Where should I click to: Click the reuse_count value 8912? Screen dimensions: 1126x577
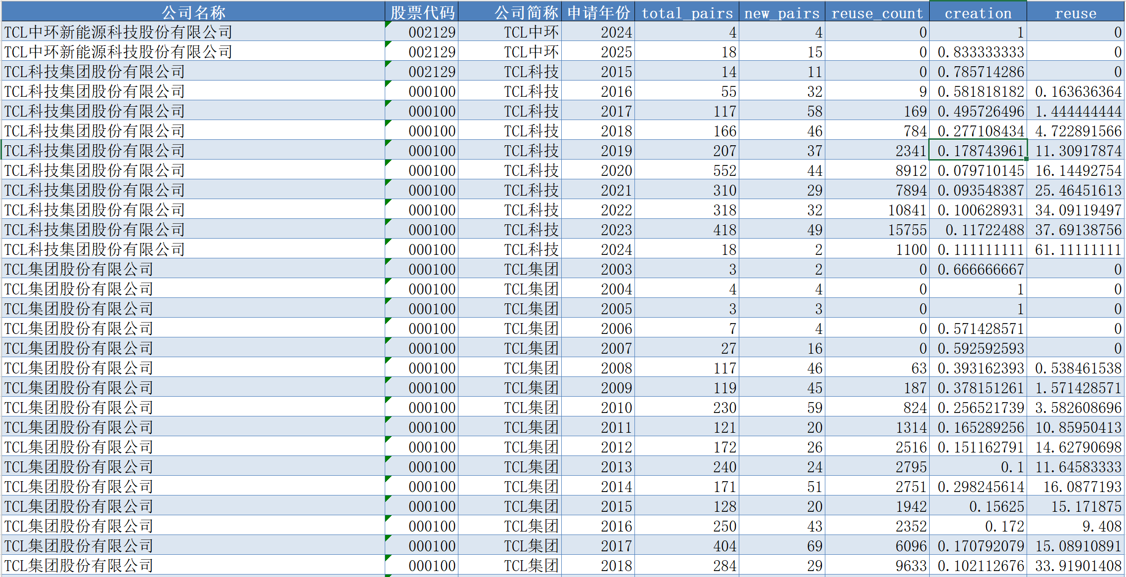tap(877, 170)
